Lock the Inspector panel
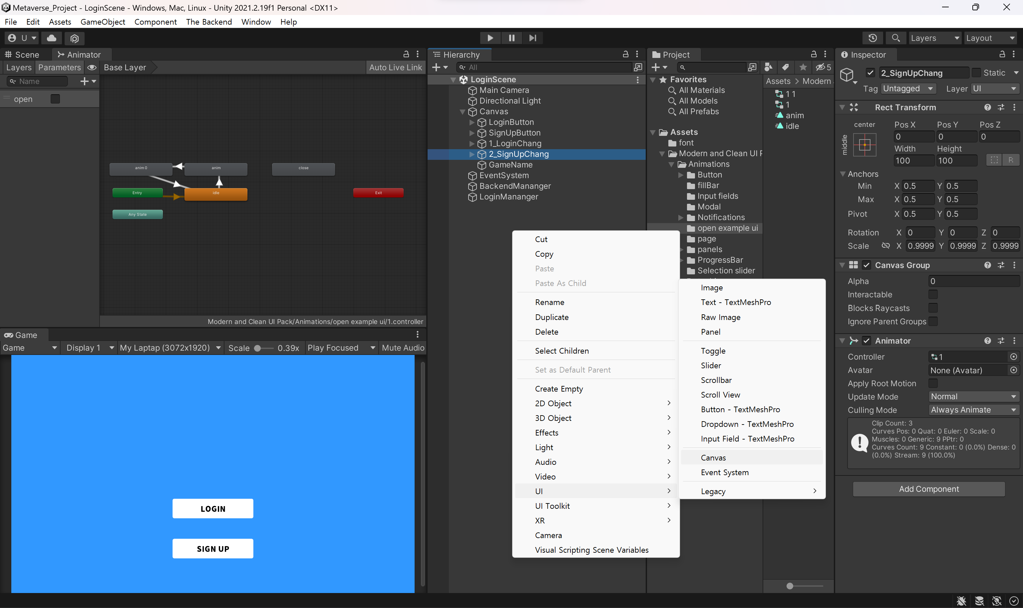This screenshot has height=608, width=1023. coord(1002,54)
